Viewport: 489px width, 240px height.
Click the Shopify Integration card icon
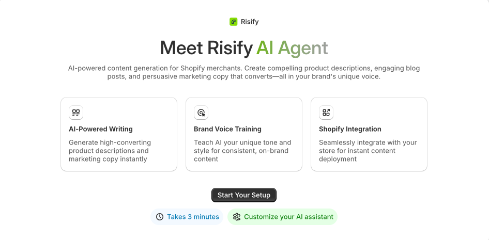(326, 113)
